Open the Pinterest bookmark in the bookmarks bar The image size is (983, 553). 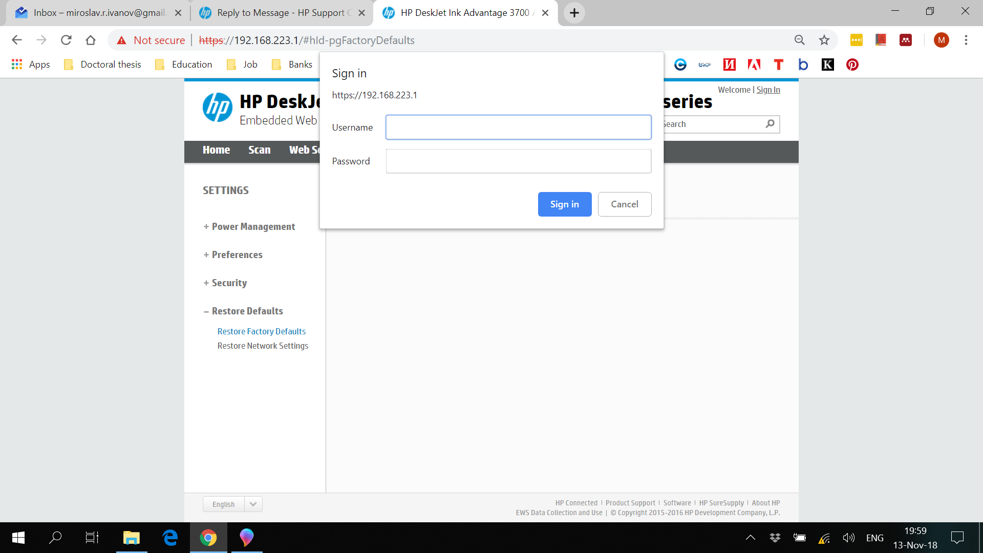[852, 65]
